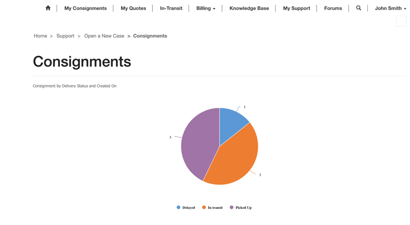Expand the Billing dropdown menu
Image resolution: width=410 pixels, height=225 pixels.
pos(206,8)
